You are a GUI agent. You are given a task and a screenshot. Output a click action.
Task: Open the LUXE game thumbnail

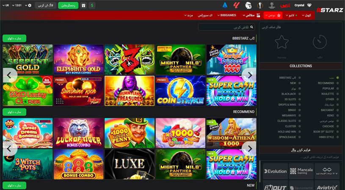[130, 164]
